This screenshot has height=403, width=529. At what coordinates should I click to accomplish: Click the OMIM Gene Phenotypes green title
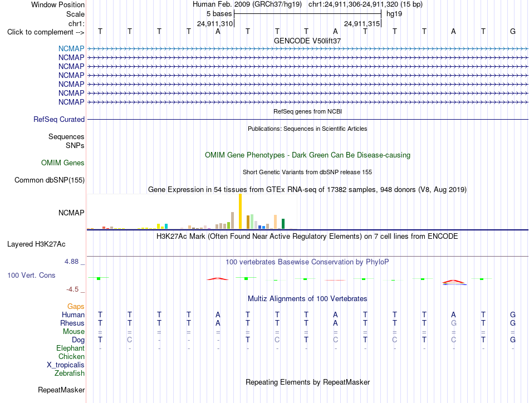[x=308, y=155]
